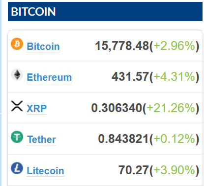
Task: Click XRP change +21.26%
Action: tap(171, 108)
